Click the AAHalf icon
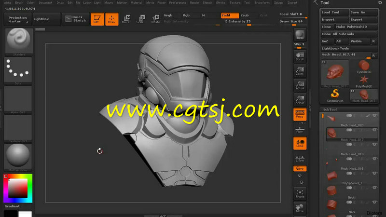Screen dimensions: 386x217 (300, 100)
